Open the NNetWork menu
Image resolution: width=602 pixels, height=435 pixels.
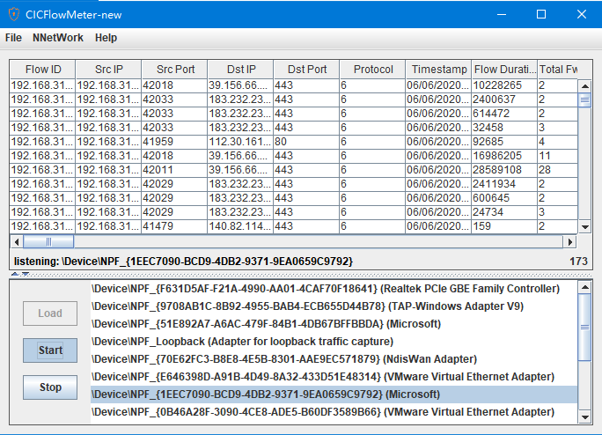pyautogui.click(x=57, y=38)
